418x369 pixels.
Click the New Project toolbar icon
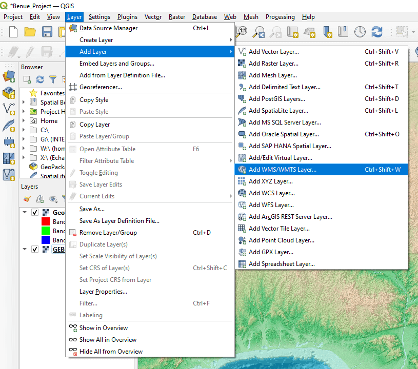tap(13, 32)
